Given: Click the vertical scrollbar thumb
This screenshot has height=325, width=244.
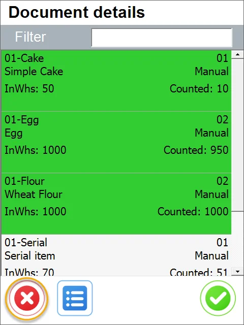Looking at the screenshot, I should coord(237,135).
